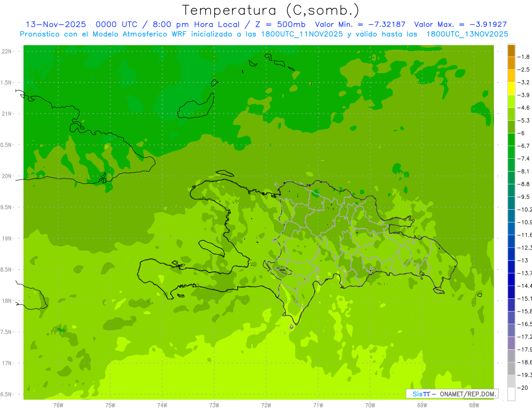
Task: Click the '0000 UTC' time label
Action: (x=117, y=25)
